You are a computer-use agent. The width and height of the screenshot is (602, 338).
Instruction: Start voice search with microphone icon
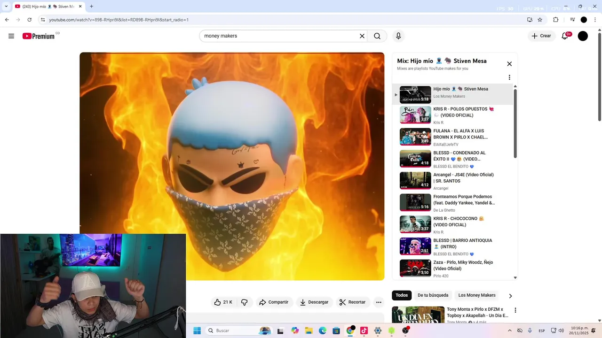coord(398,36)
